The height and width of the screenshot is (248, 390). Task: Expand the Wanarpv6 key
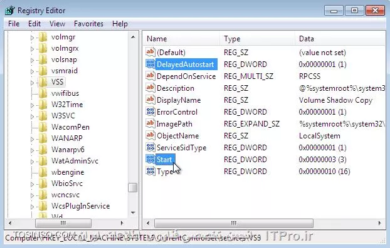[x=32, y=150]
